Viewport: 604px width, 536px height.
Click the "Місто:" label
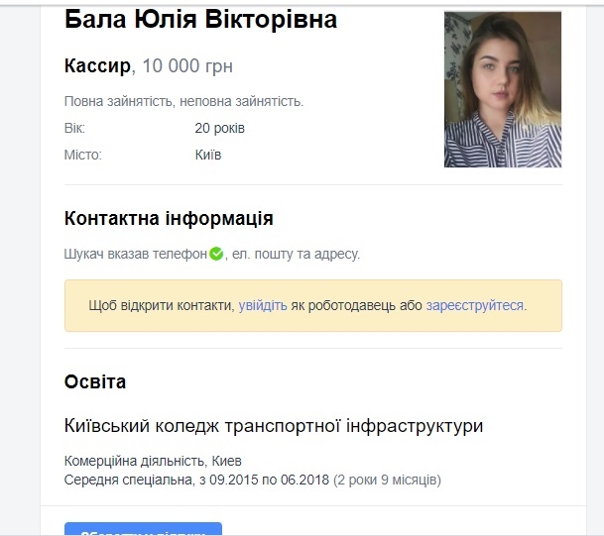tap(82, 155)
